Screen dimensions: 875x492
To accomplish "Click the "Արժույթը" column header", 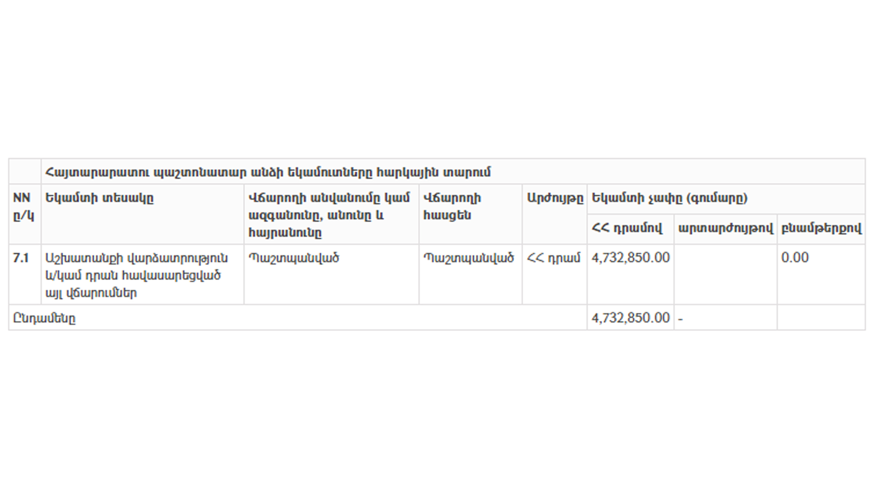I will pos(555,198).
